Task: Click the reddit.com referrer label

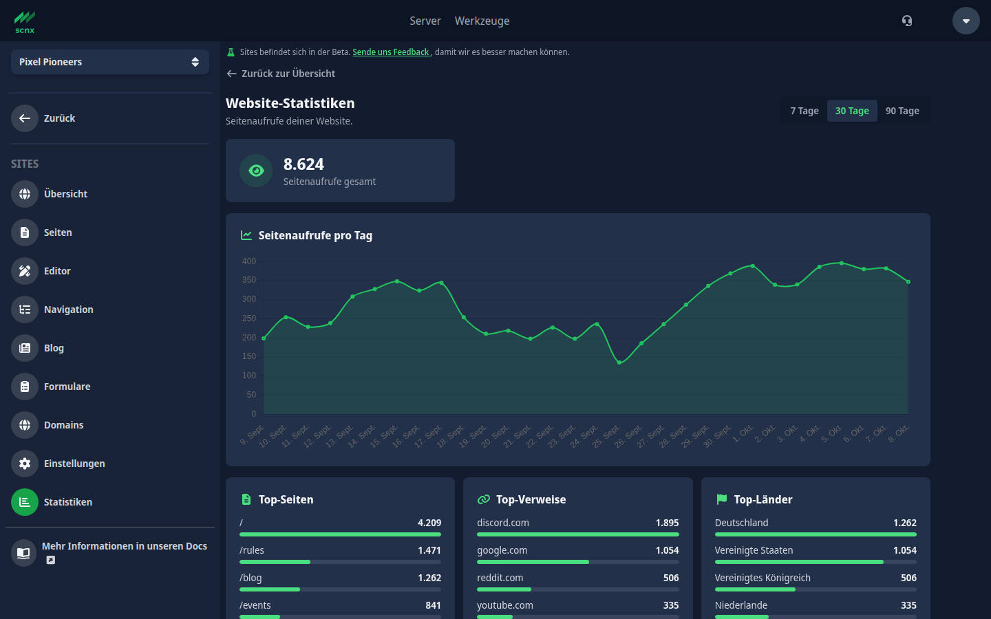Action: (x=500, y=578)
